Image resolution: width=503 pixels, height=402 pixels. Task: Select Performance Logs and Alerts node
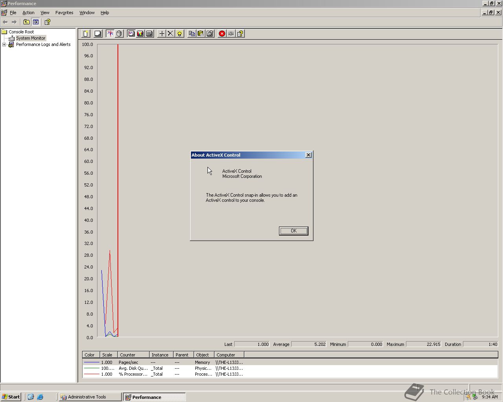coord(43,44)
